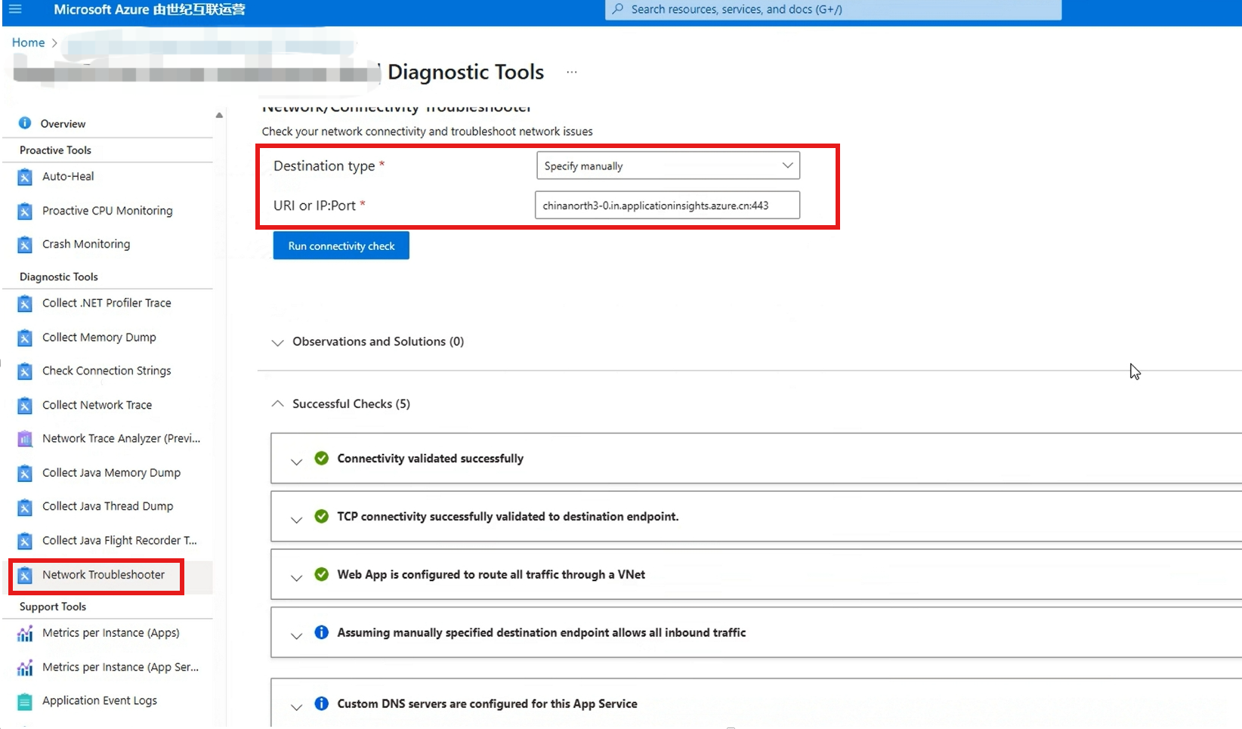Click the Java Flight Recorder icon
Screen dimensions: 1242x729
25,541
